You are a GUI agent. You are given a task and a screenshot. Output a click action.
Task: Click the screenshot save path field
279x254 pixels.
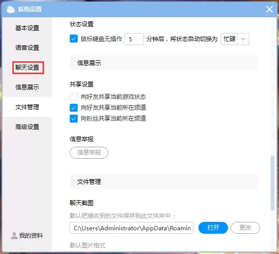(x=132, y=228)
